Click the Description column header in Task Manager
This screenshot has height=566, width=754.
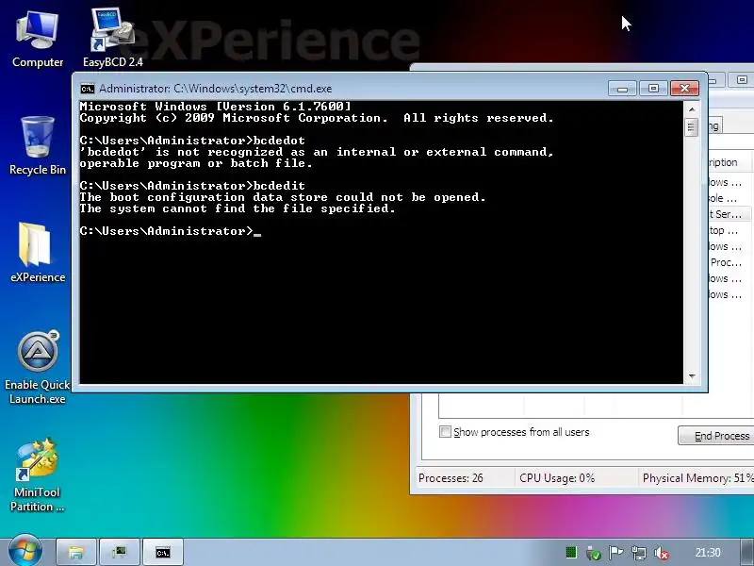tap(729, 162)
